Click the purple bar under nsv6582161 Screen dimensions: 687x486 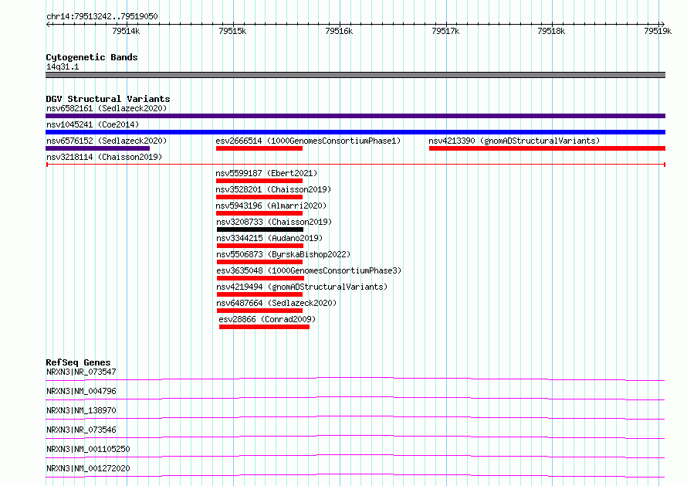point(355,116)
